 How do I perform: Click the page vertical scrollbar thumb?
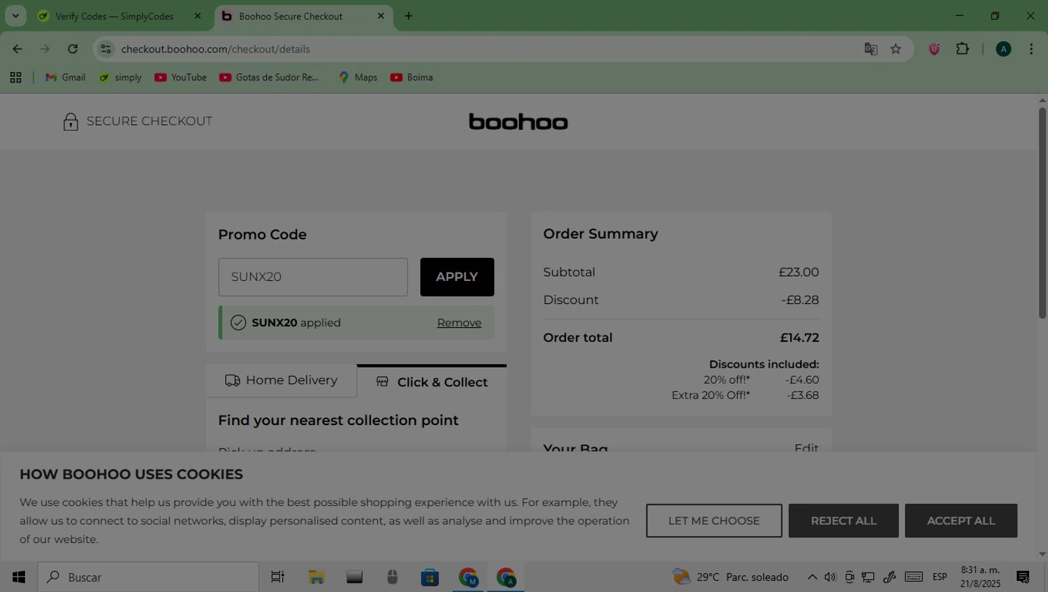(1042, 212)
